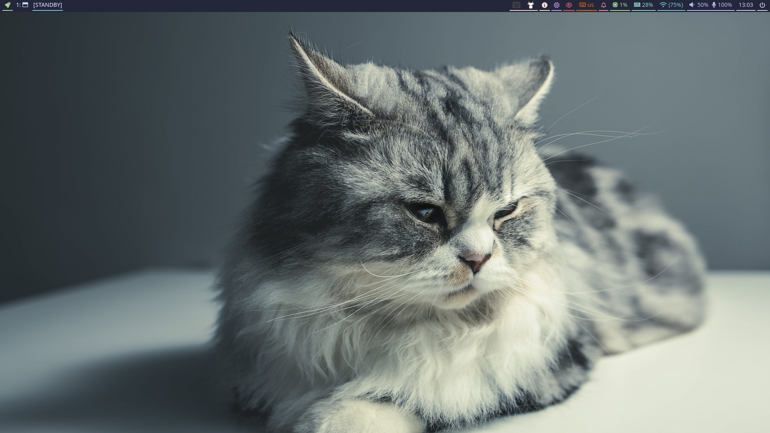The height and width of the screenshot is (433, 770).
Task: Switch to workspace 1
Action: pyautogui.click(x=22, y=5)
